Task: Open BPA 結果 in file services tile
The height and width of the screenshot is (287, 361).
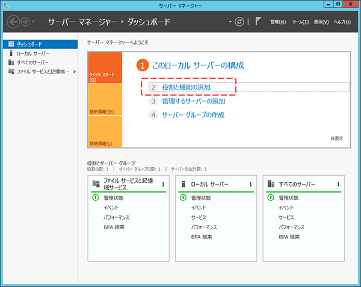Action: click(114, 227)
